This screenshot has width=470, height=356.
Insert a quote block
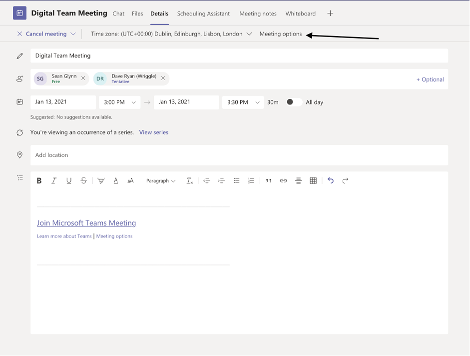pyautogui.click(x=269, y=180)
